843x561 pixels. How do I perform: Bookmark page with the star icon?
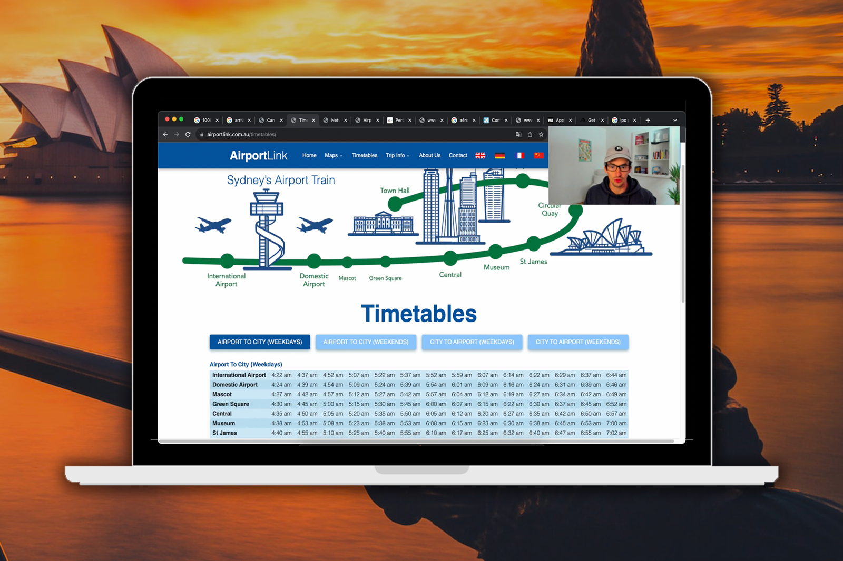tap(541, 134)
